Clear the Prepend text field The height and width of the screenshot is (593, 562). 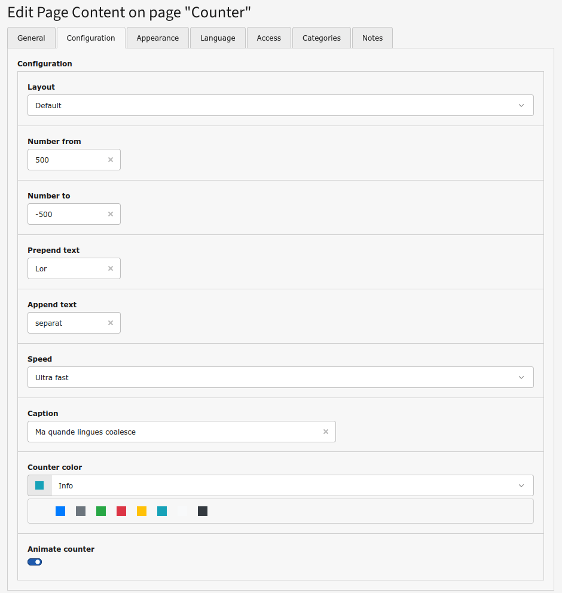(111, 268)
